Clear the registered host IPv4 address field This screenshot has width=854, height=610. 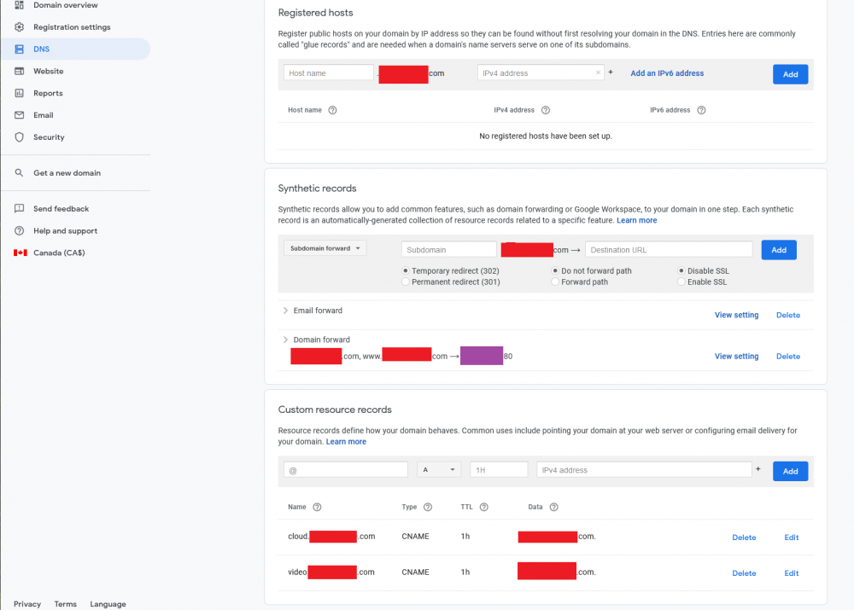[x=598, y=73]
